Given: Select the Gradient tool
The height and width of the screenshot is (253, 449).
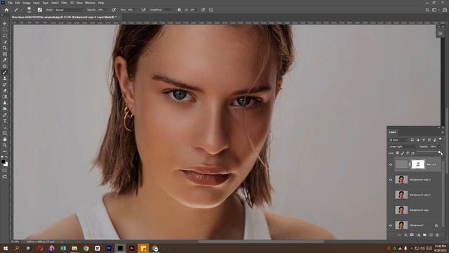Looking at the screenshot, I should point(5,97).
